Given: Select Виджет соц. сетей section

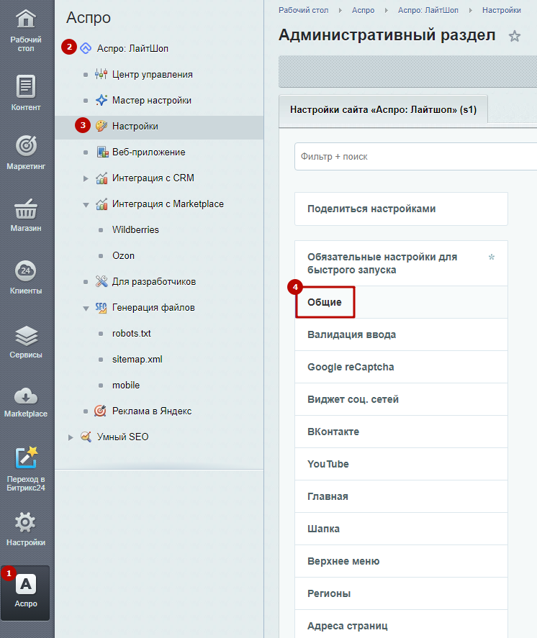Looking at the screenshot, I should [x=401, y=399].
